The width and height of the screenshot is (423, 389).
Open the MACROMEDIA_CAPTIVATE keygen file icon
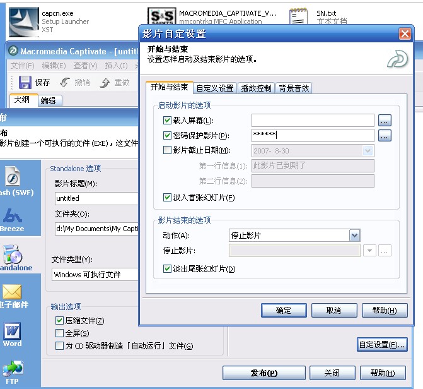click(162, 16)
